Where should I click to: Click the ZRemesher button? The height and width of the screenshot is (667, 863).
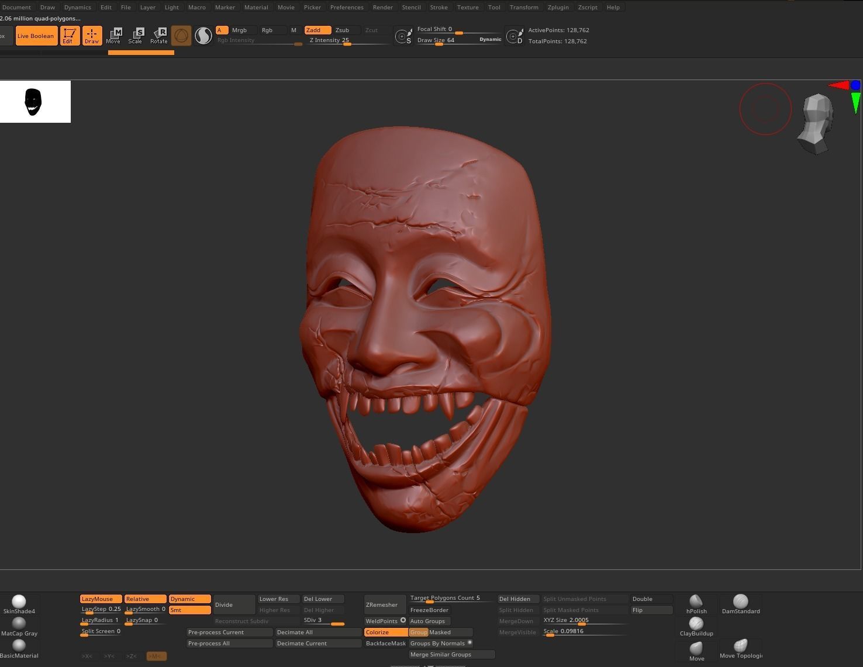point(385,604)
